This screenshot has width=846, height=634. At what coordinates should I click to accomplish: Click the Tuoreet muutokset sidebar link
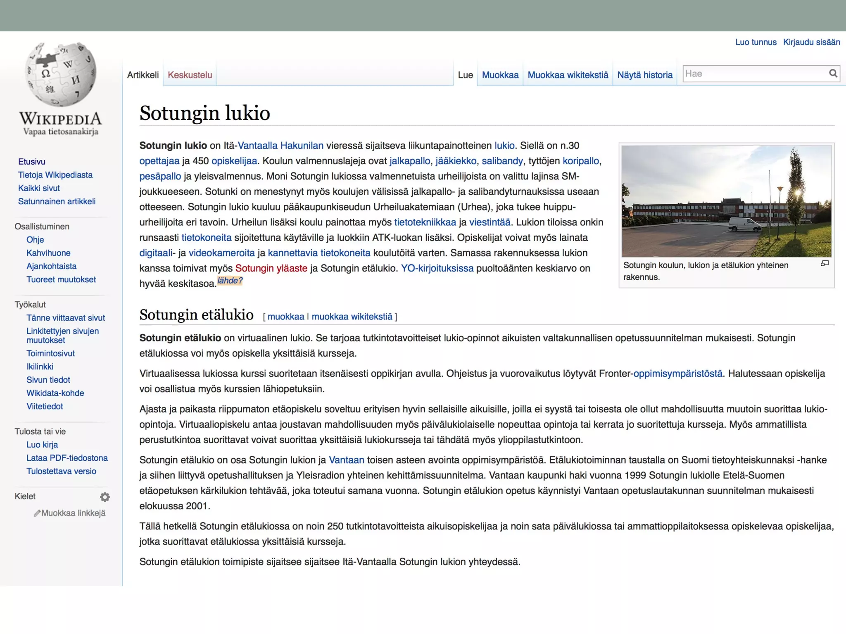61,279
